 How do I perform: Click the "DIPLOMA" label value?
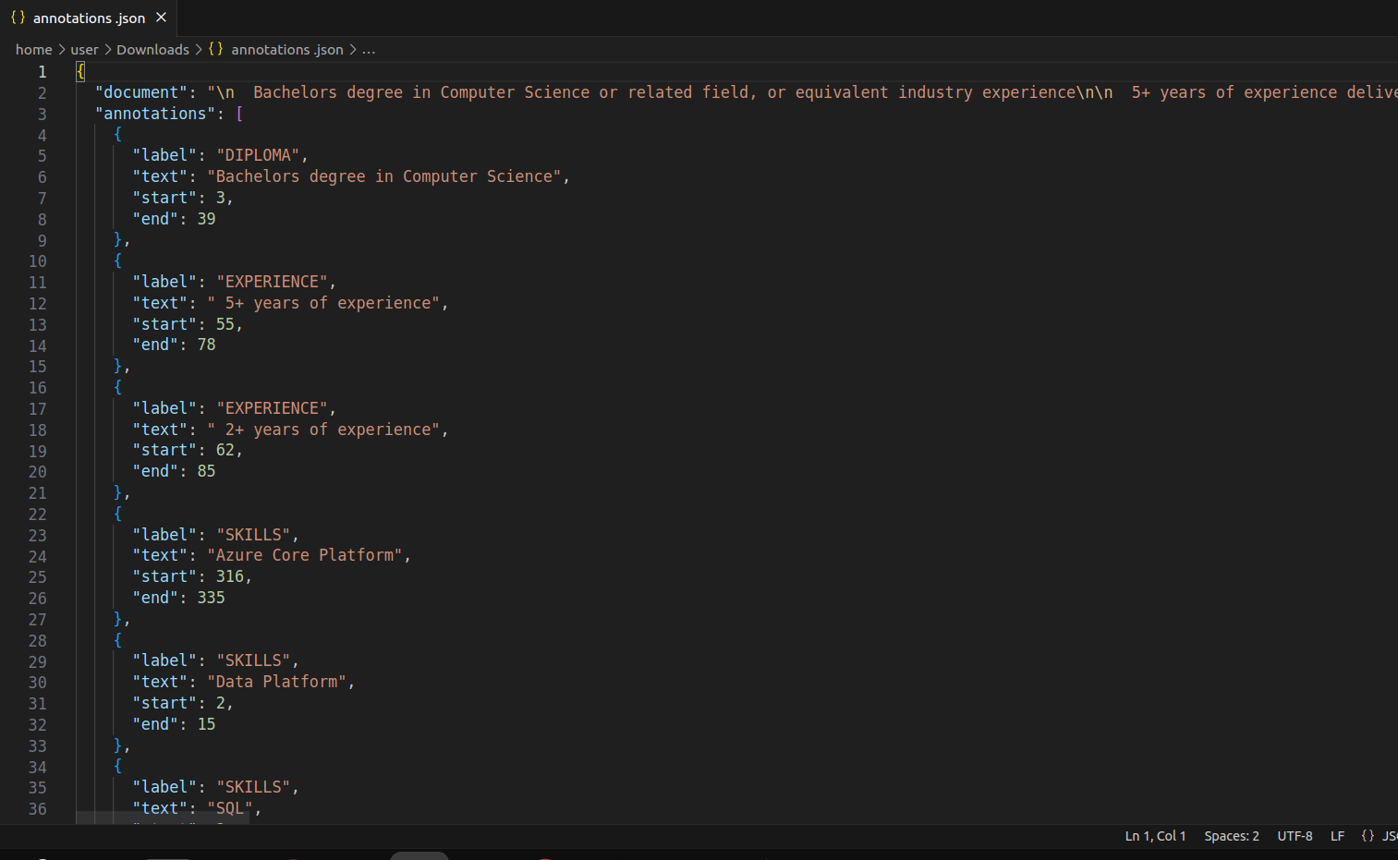click(x=258, y=155)
